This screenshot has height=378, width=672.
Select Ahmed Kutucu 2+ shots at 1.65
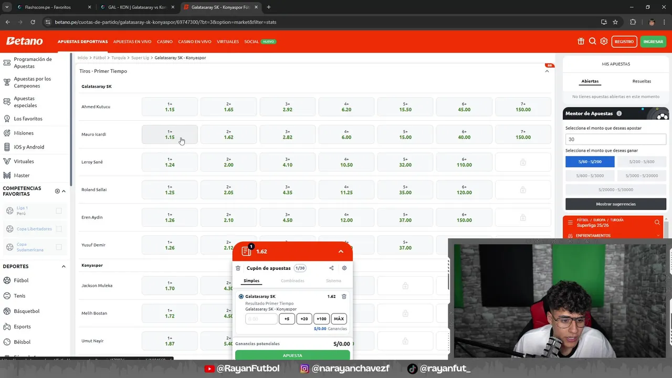228,107
